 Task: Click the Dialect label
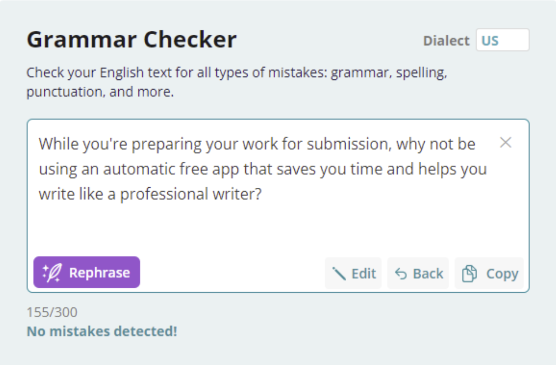446,40
